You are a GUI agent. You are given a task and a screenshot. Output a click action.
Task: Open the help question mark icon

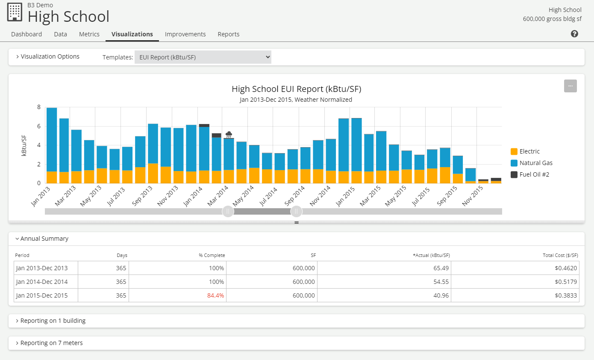tap(574, 34)
